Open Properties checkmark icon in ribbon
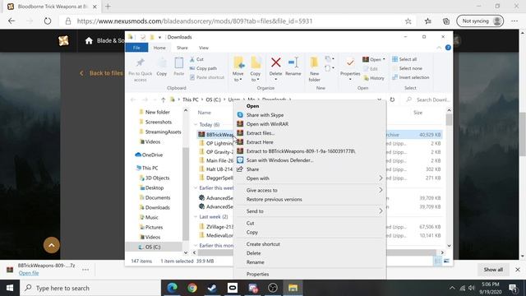This screenshot has height=296, width=526. tap(350, 62)
